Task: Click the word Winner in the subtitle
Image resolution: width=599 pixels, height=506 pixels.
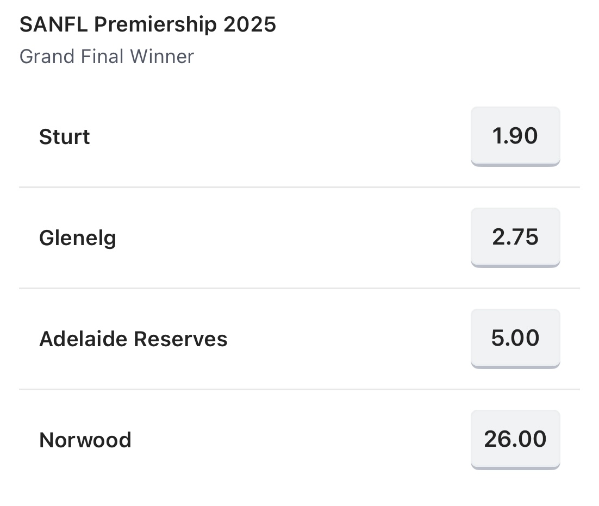Action: click(162, 57)
